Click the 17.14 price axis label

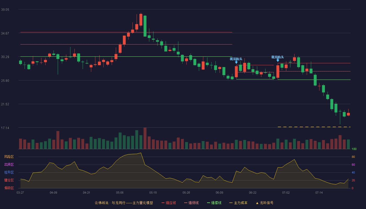tap(5, 128)
